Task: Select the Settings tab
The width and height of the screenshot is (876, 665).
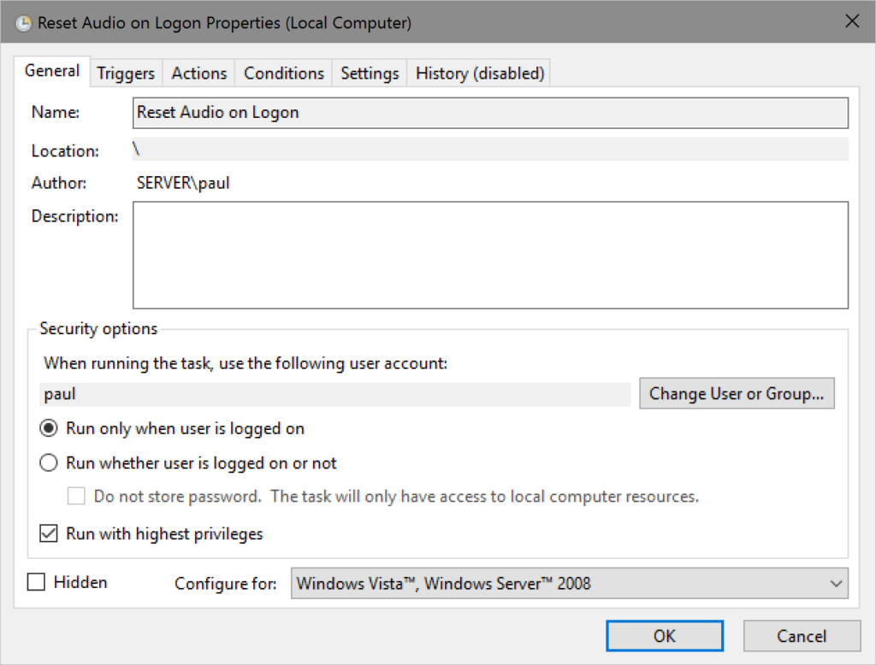Action: 370,74
